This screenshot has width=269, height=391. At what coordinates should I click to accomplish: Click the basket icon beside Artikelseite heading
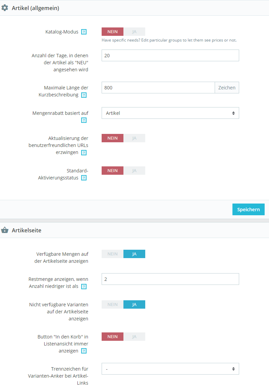[x=5, y=230]
